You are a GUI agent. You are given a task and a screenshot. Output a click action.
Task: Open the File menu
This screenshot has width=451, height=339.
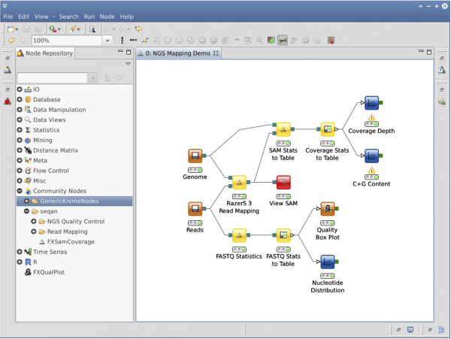pyautogui.click(x=8, y=17)
